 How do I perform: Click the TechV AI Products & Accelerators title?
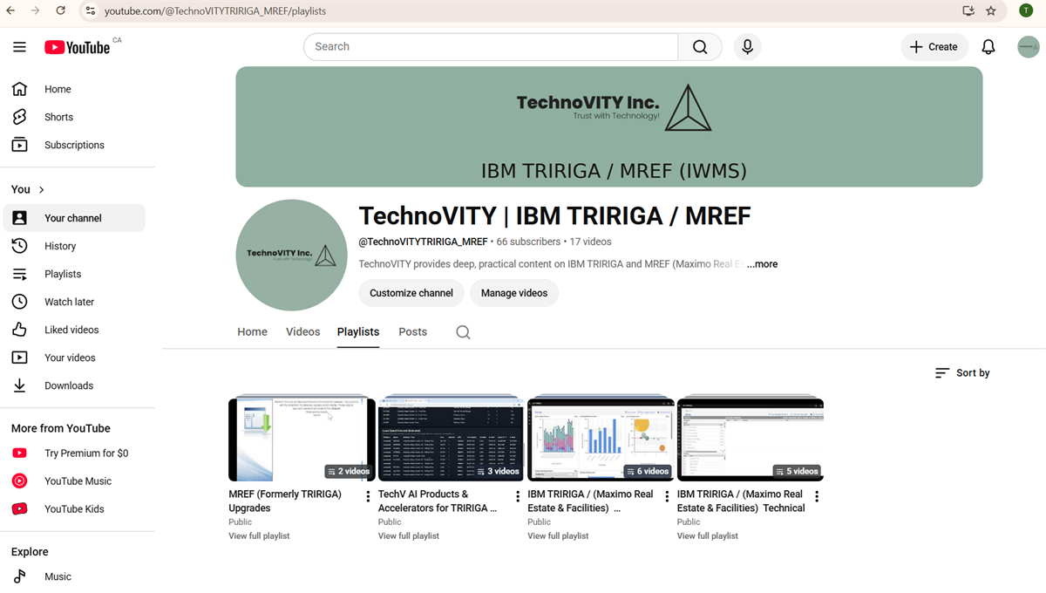[x=438, y=501]
